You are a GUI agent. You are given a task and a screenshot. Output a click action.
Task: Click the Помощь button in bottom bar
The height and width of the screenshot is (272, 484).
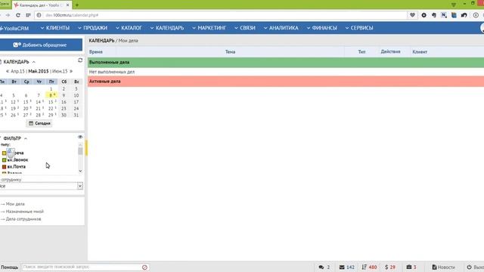point(9,267)
